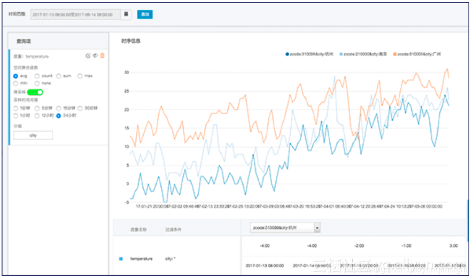Click the 查询项 panel heading
The image size is (473, 279).
24,41
